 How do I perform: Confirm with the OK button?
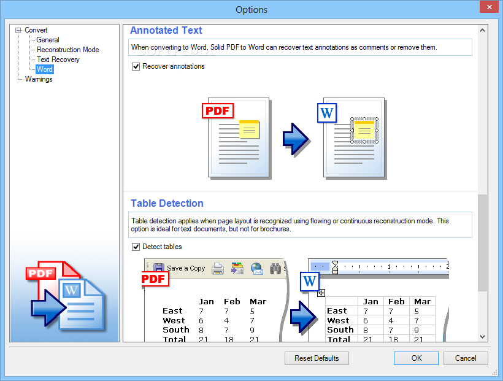416,358
